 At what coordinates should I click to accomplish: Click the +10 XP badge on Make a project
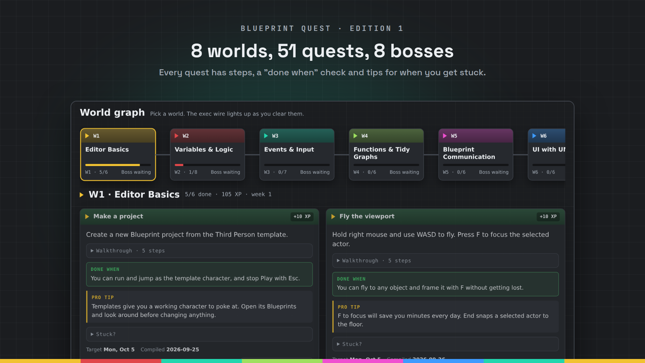302,217
